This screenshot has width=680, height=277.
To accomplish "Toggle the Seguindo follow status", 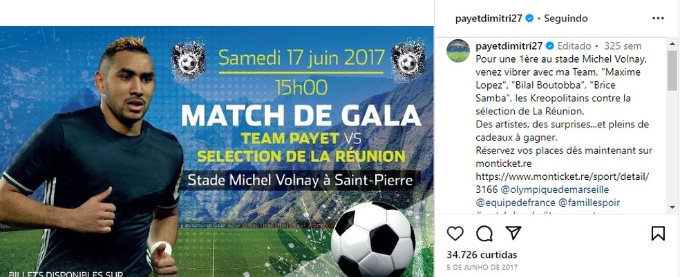I will [x=565, y=19].
